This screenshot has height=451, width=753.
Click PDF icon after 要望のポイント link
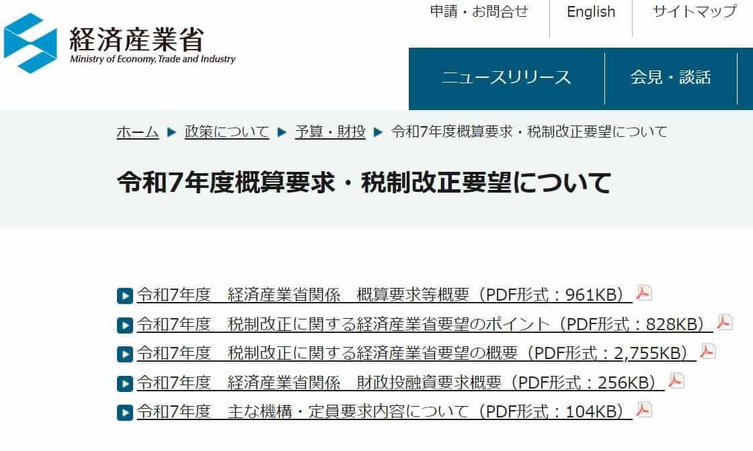point(724,322)
